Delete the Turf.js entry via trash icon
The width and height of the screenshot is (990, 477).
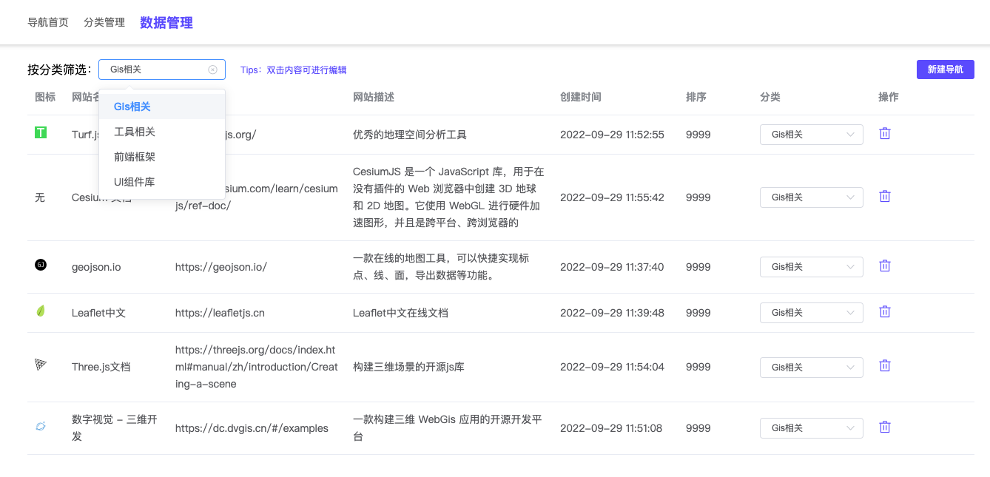coord(884,134)
